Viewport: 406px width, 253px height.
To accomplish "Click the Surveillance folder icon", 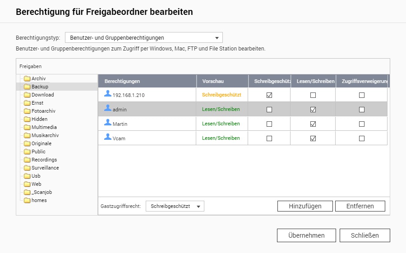I will 27,168.
